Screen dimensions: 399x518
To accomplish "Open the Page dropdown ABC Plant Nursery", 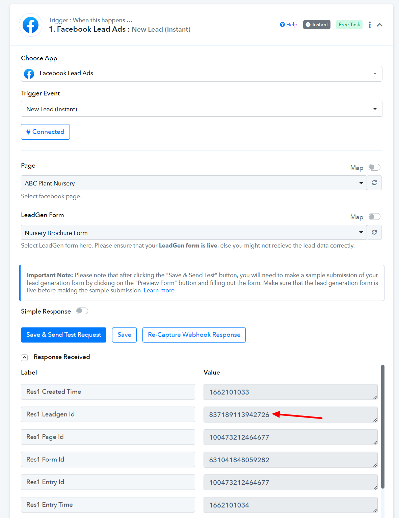I will coord(194,183).
